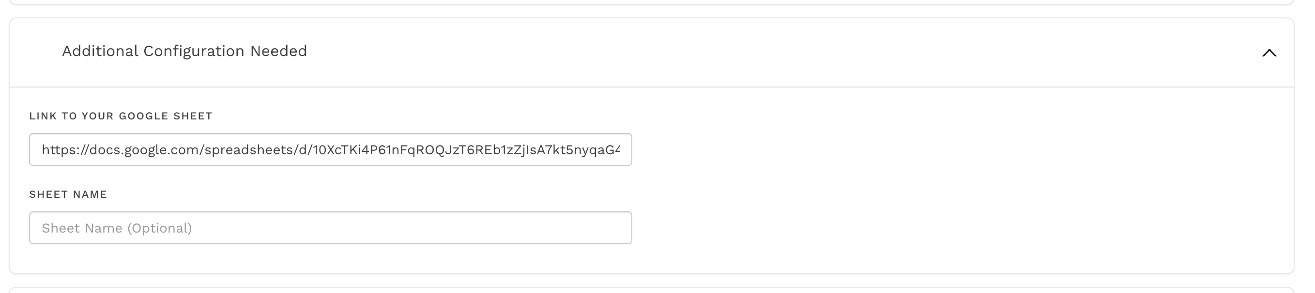The image size is (1315, 293).
Task: Click the Sheet Name (Optional) placeholder text
Action: 117,228
